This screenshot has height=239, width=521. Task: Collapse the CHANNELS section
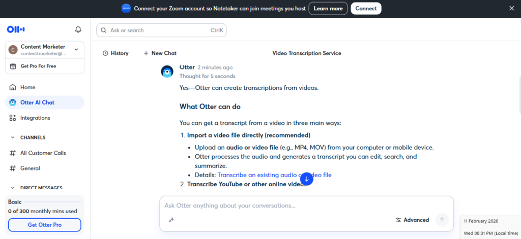[x=13, y=138]
